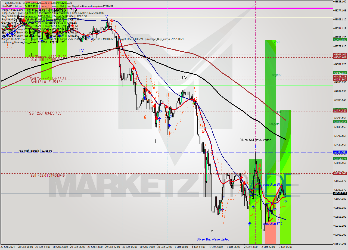Image resolution: width=348 pixels, height=250 pixels.
Task: Click the red price tag 63478.439
Action: (340, 111)
